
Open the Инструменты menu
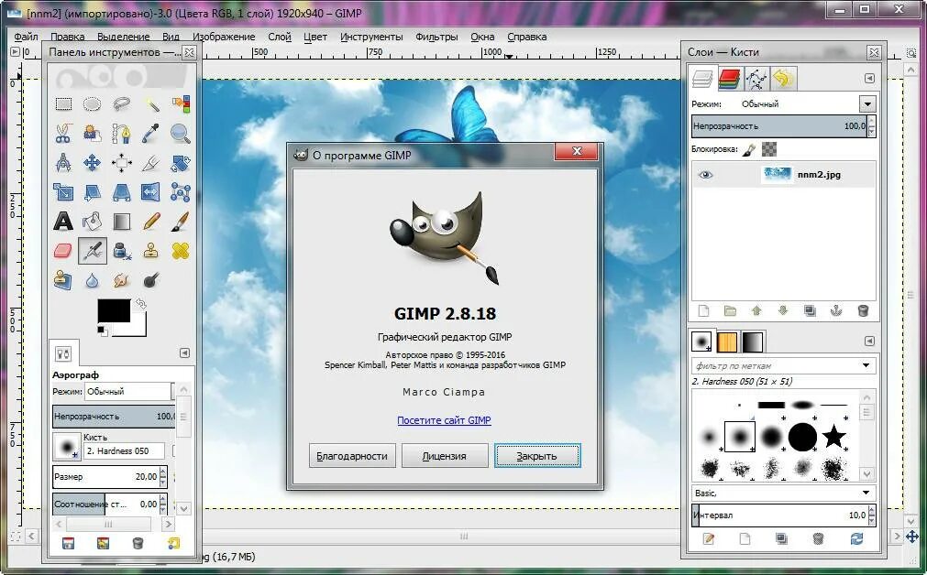371,37
